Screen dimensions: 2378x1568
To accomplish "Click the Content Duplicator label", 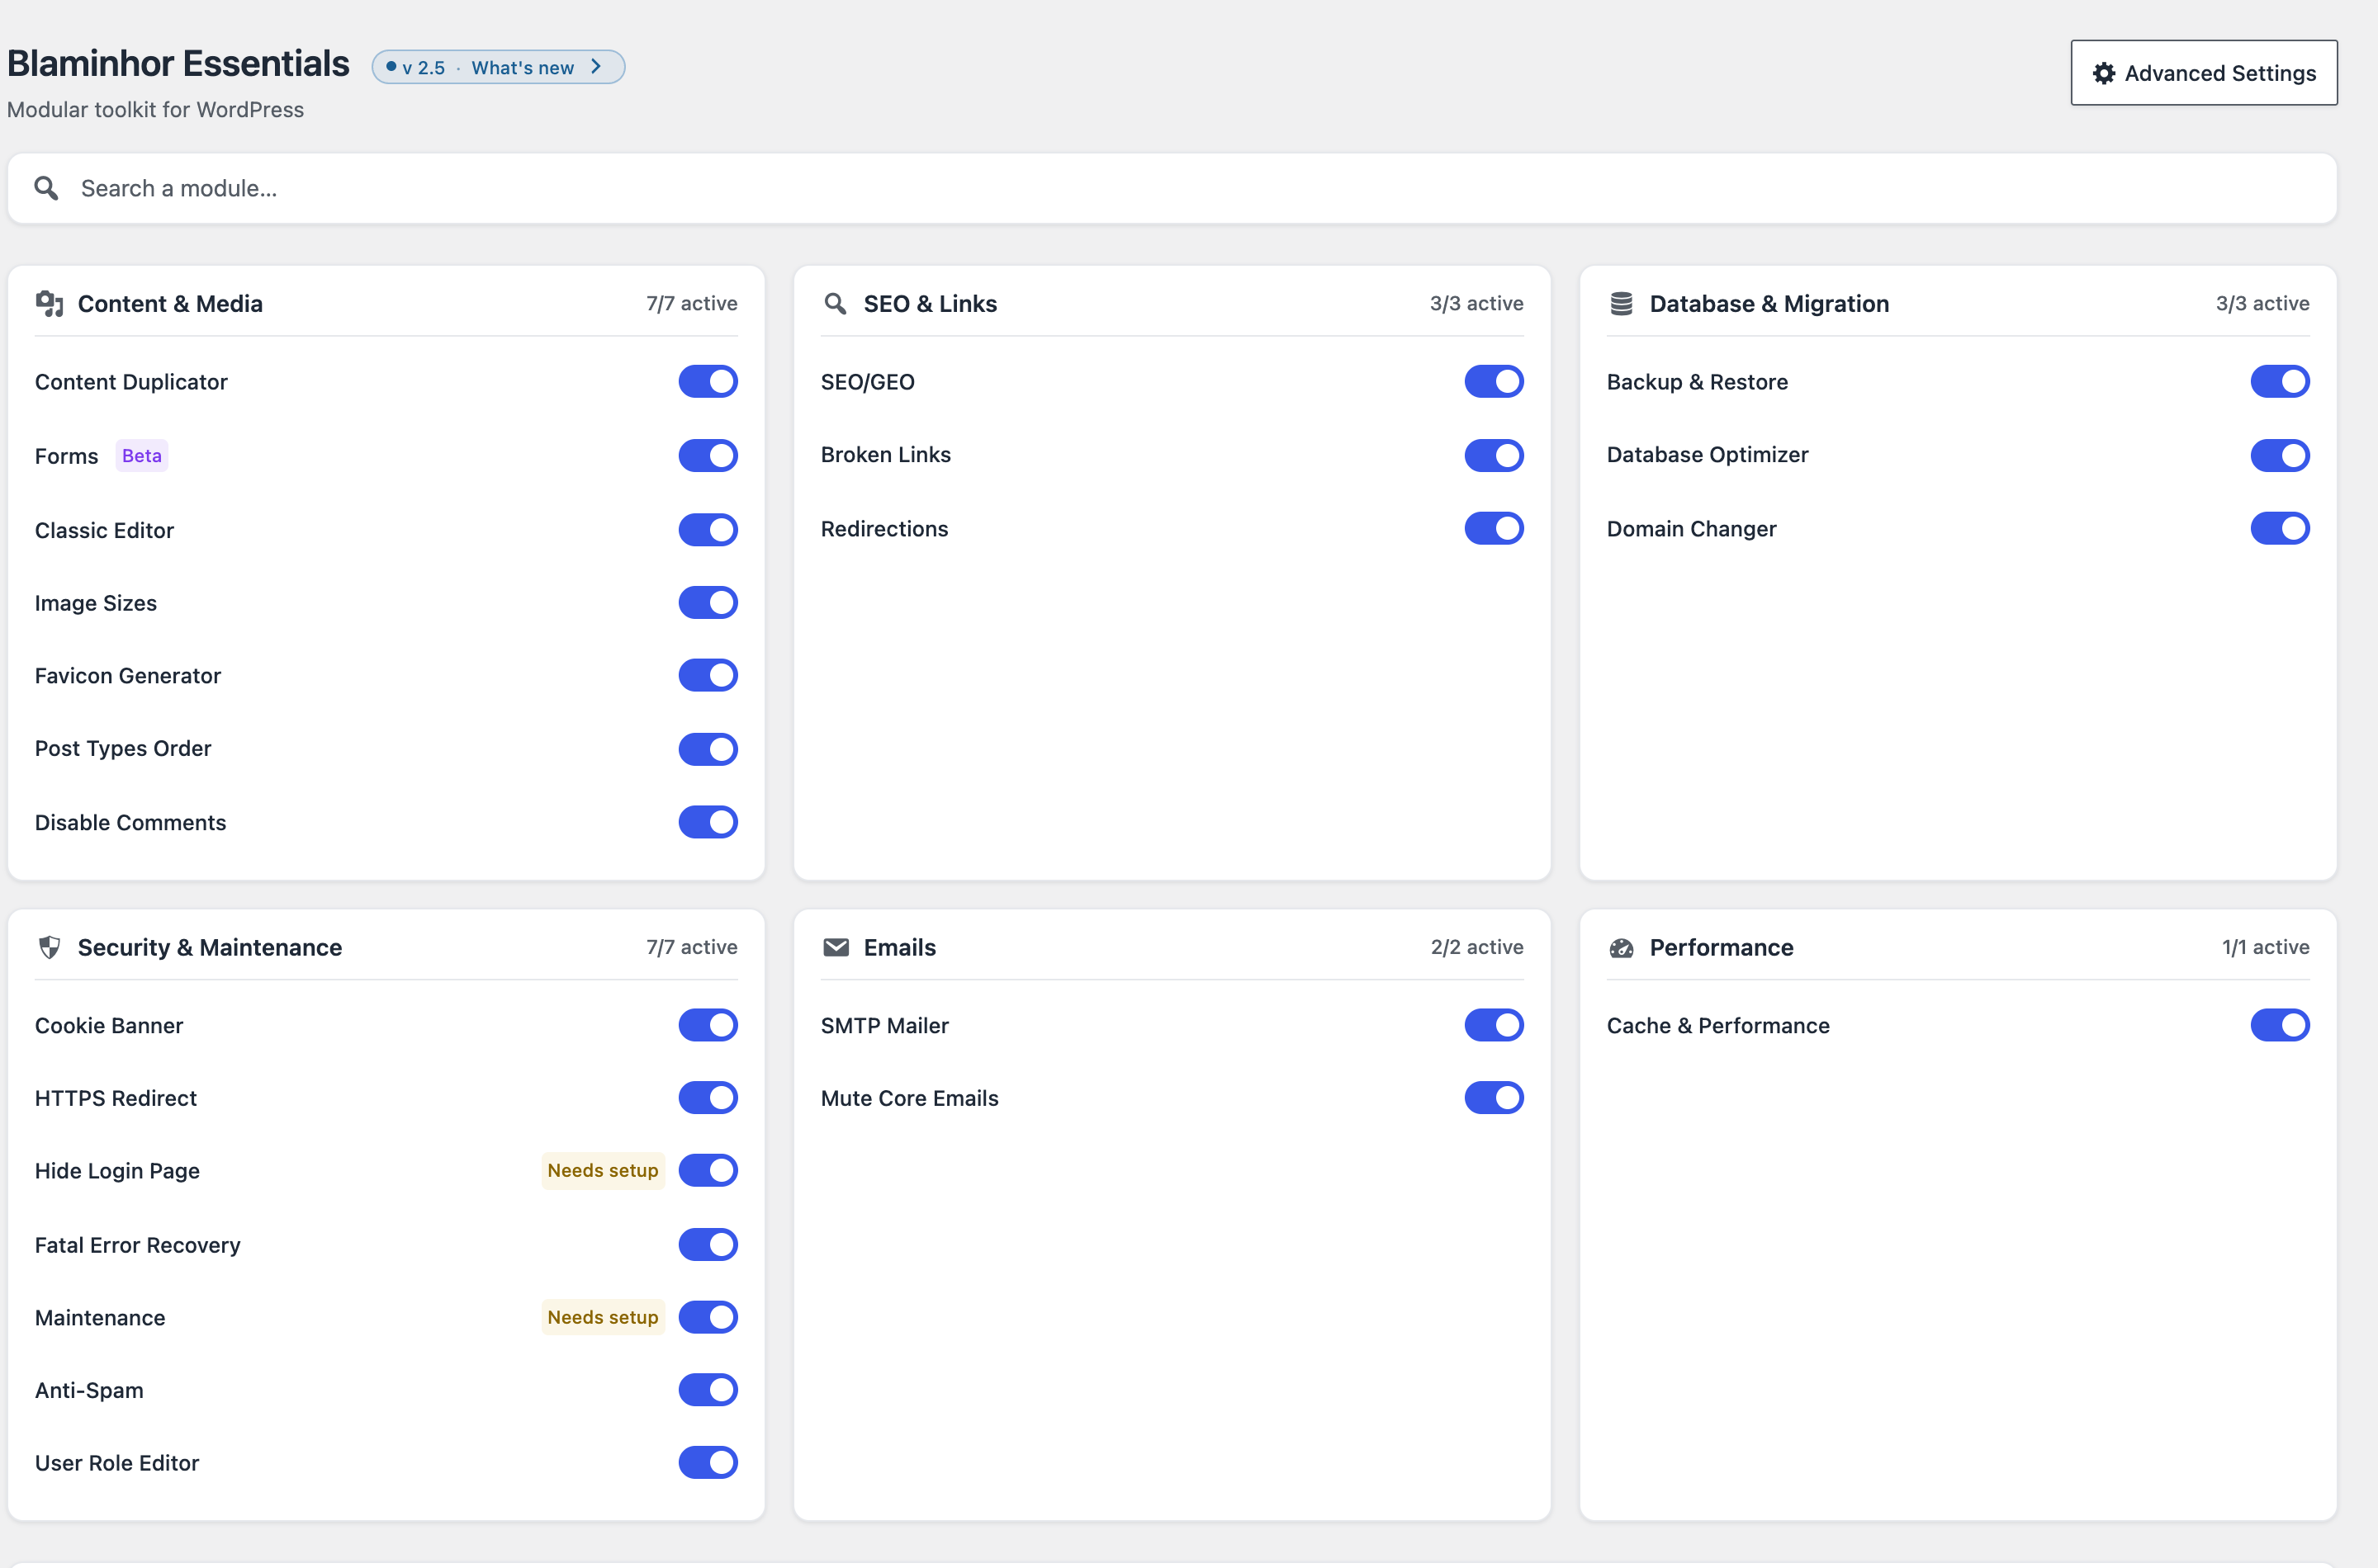I will coord(131,382).
